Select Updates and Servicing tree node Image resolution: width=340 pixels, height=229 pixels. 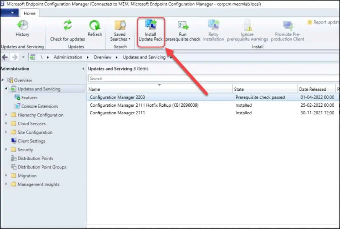point(39,89)
